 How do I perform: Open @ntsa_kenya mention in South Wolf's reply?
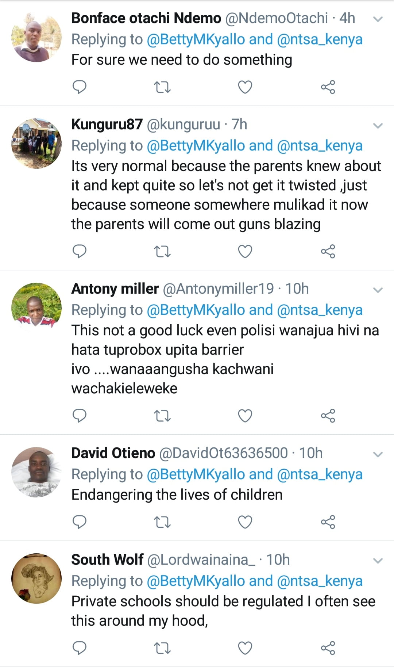[320, 581]
